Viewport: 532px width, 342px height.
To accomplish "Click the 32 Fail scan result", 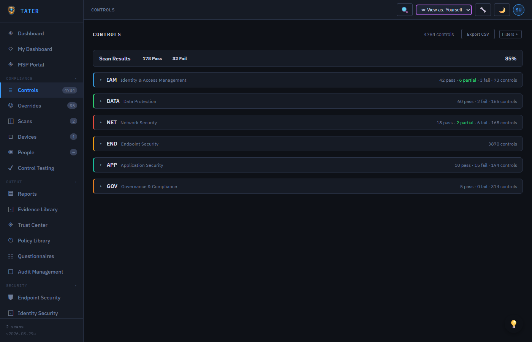I will coord(180,59).
